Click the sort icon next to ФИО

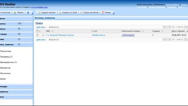tap(53, 31)
